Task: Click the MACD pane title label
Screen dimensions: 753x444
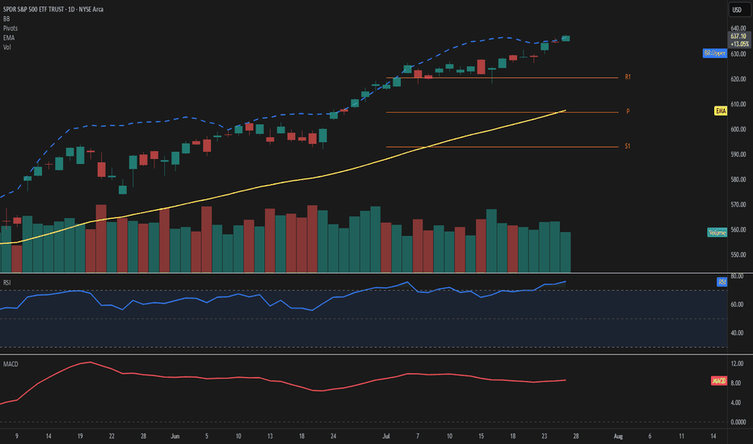Action: pos(11,364)
